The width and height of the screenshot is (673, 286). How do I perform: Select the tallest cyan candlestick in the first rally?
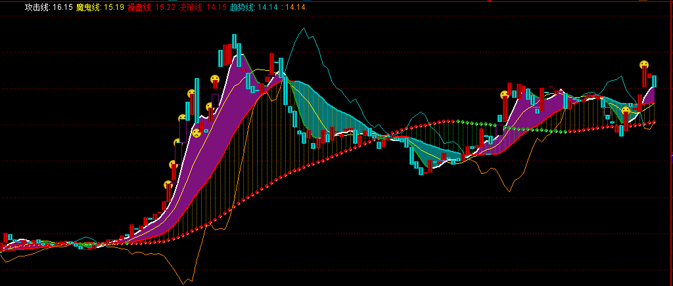pos(197,98)
